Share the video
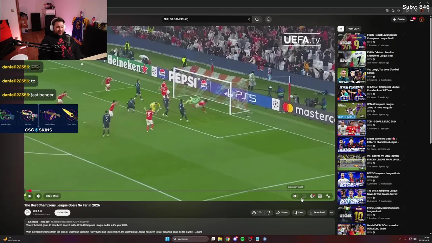 click(x=282, y=213)
